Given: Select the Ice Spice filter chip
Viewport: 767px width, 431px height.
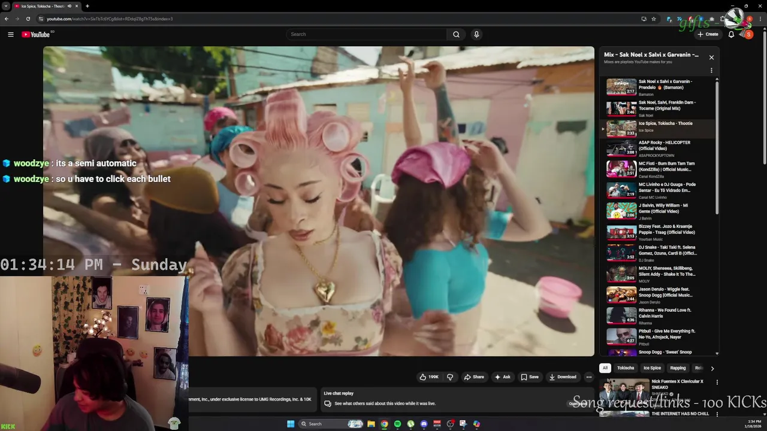Looking at the screenshot, I should (652, 368).
